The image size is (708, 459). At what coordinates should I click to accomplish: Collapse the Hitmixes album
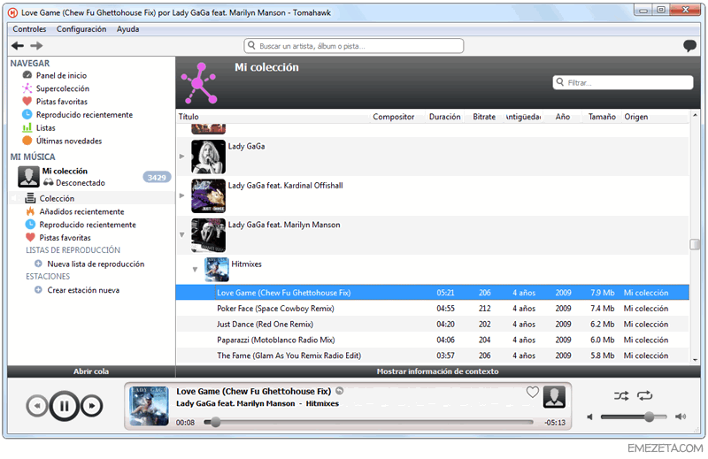click(x=195, y=270)
